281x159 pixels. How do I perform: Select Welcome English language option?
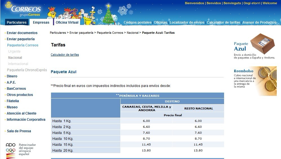pos(270,3)
